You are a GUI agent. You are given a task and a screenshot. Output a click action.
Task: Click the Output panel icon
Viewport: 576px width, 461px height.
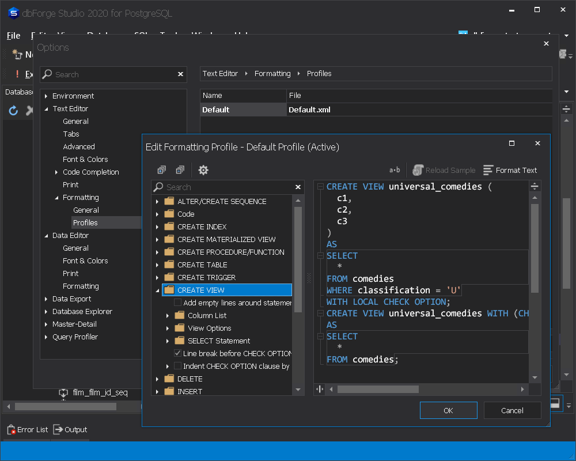58,429
